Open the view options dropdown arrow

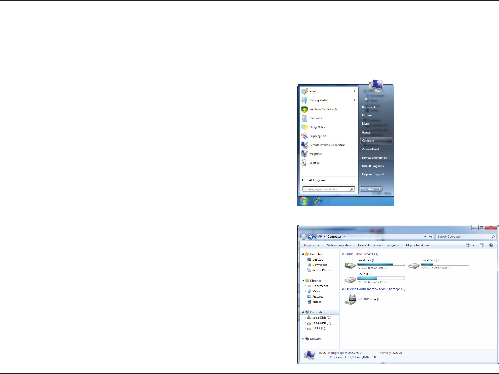[474, 245]
